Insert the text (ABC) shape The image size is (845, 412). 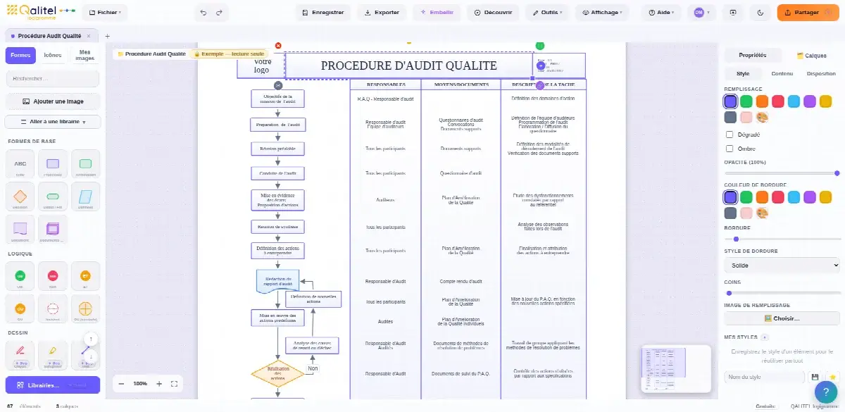tap(20, 164)
